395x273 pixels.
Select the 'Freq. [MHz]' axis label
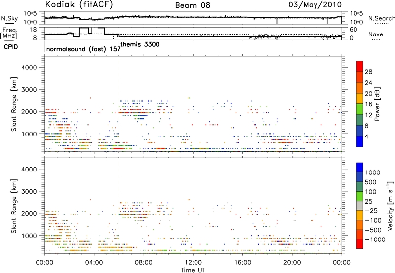[9, 34]
